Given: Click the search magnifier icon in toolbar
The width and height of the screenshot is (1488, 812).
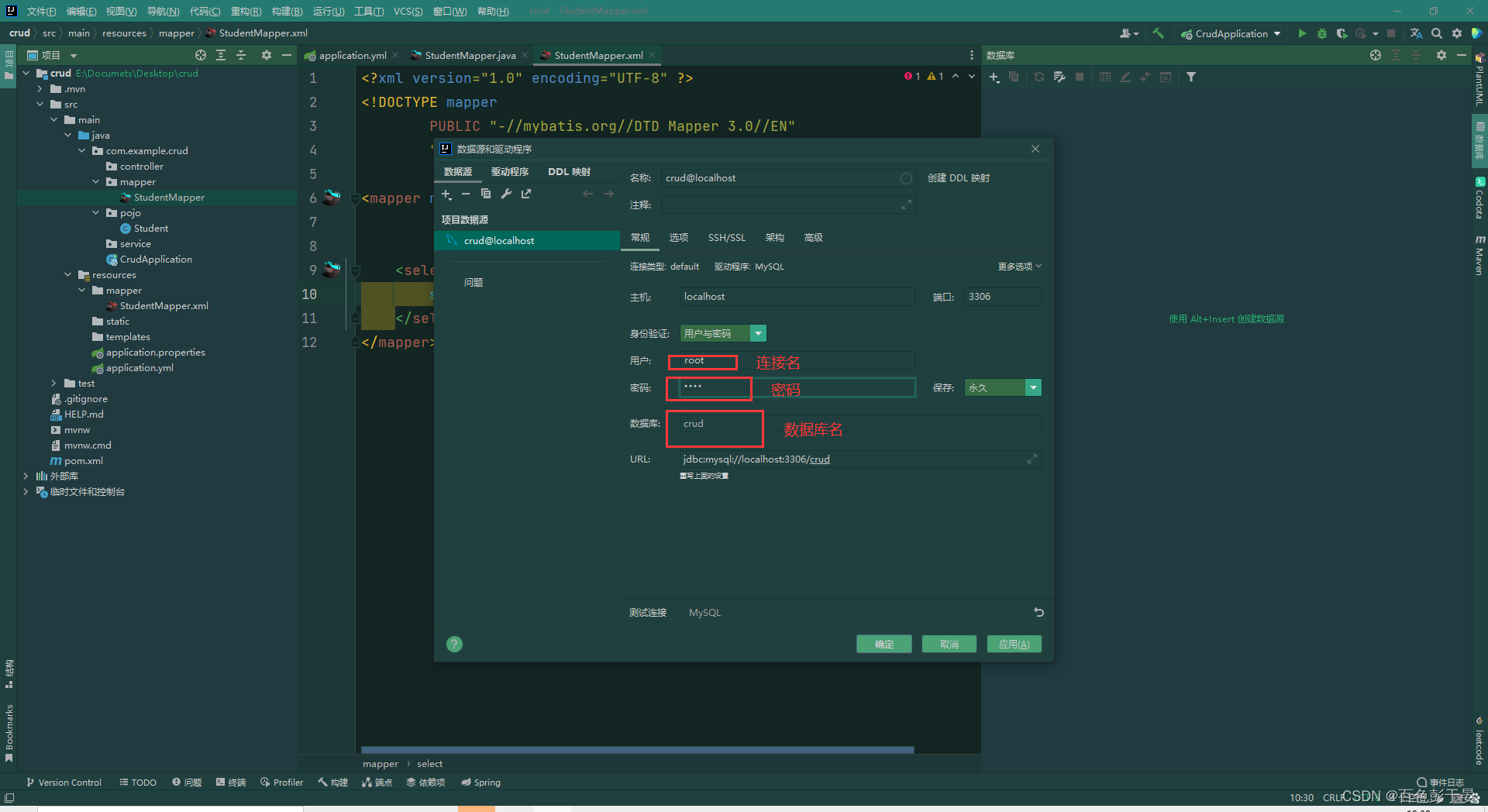Looking at the screenshot, I should [x=1437, y=33].
